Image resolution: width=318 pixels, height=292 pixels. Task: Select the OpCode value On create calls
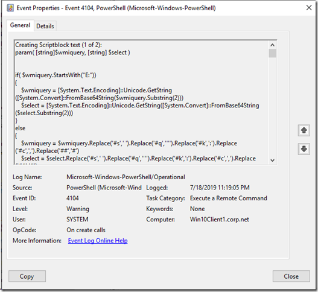point(86,230)
